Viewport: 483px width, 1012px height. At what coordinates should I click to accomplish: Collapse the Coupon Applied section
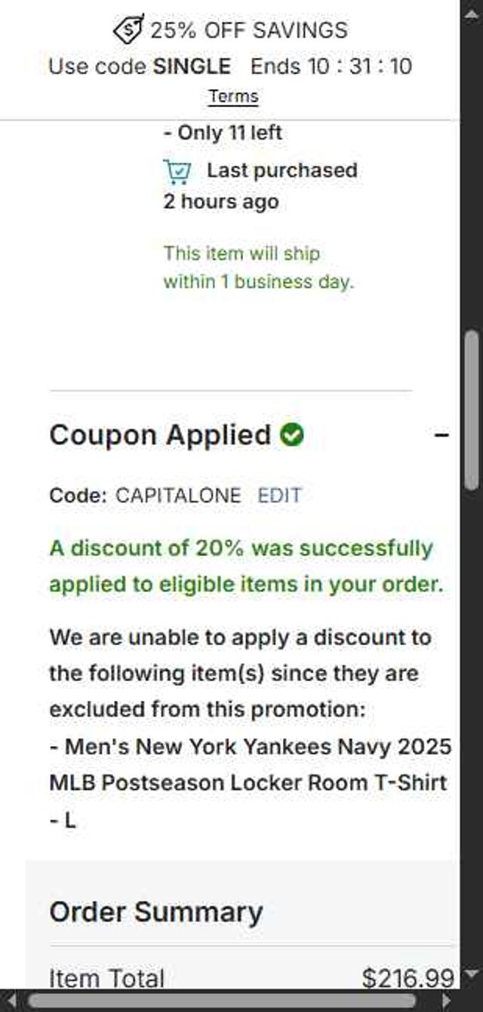442,435
